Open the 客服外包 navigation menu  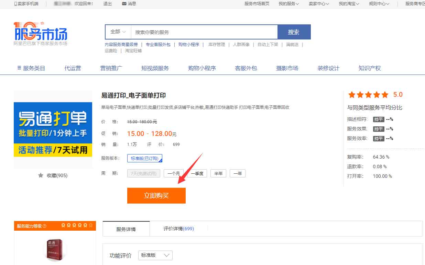coord(246,68)
